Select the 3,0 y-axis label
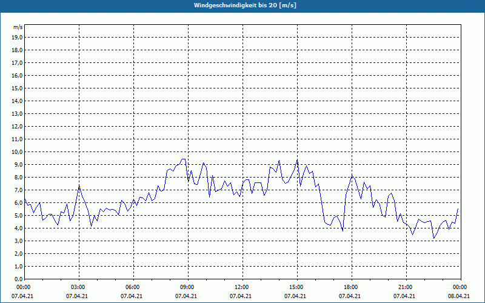This screenshot has height=303, width=485. point(18,241)
